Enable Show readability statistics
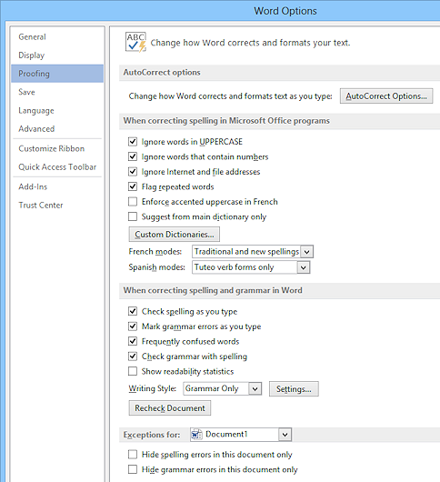This screenshot has width=440, height=482. [x=133, y=371]
